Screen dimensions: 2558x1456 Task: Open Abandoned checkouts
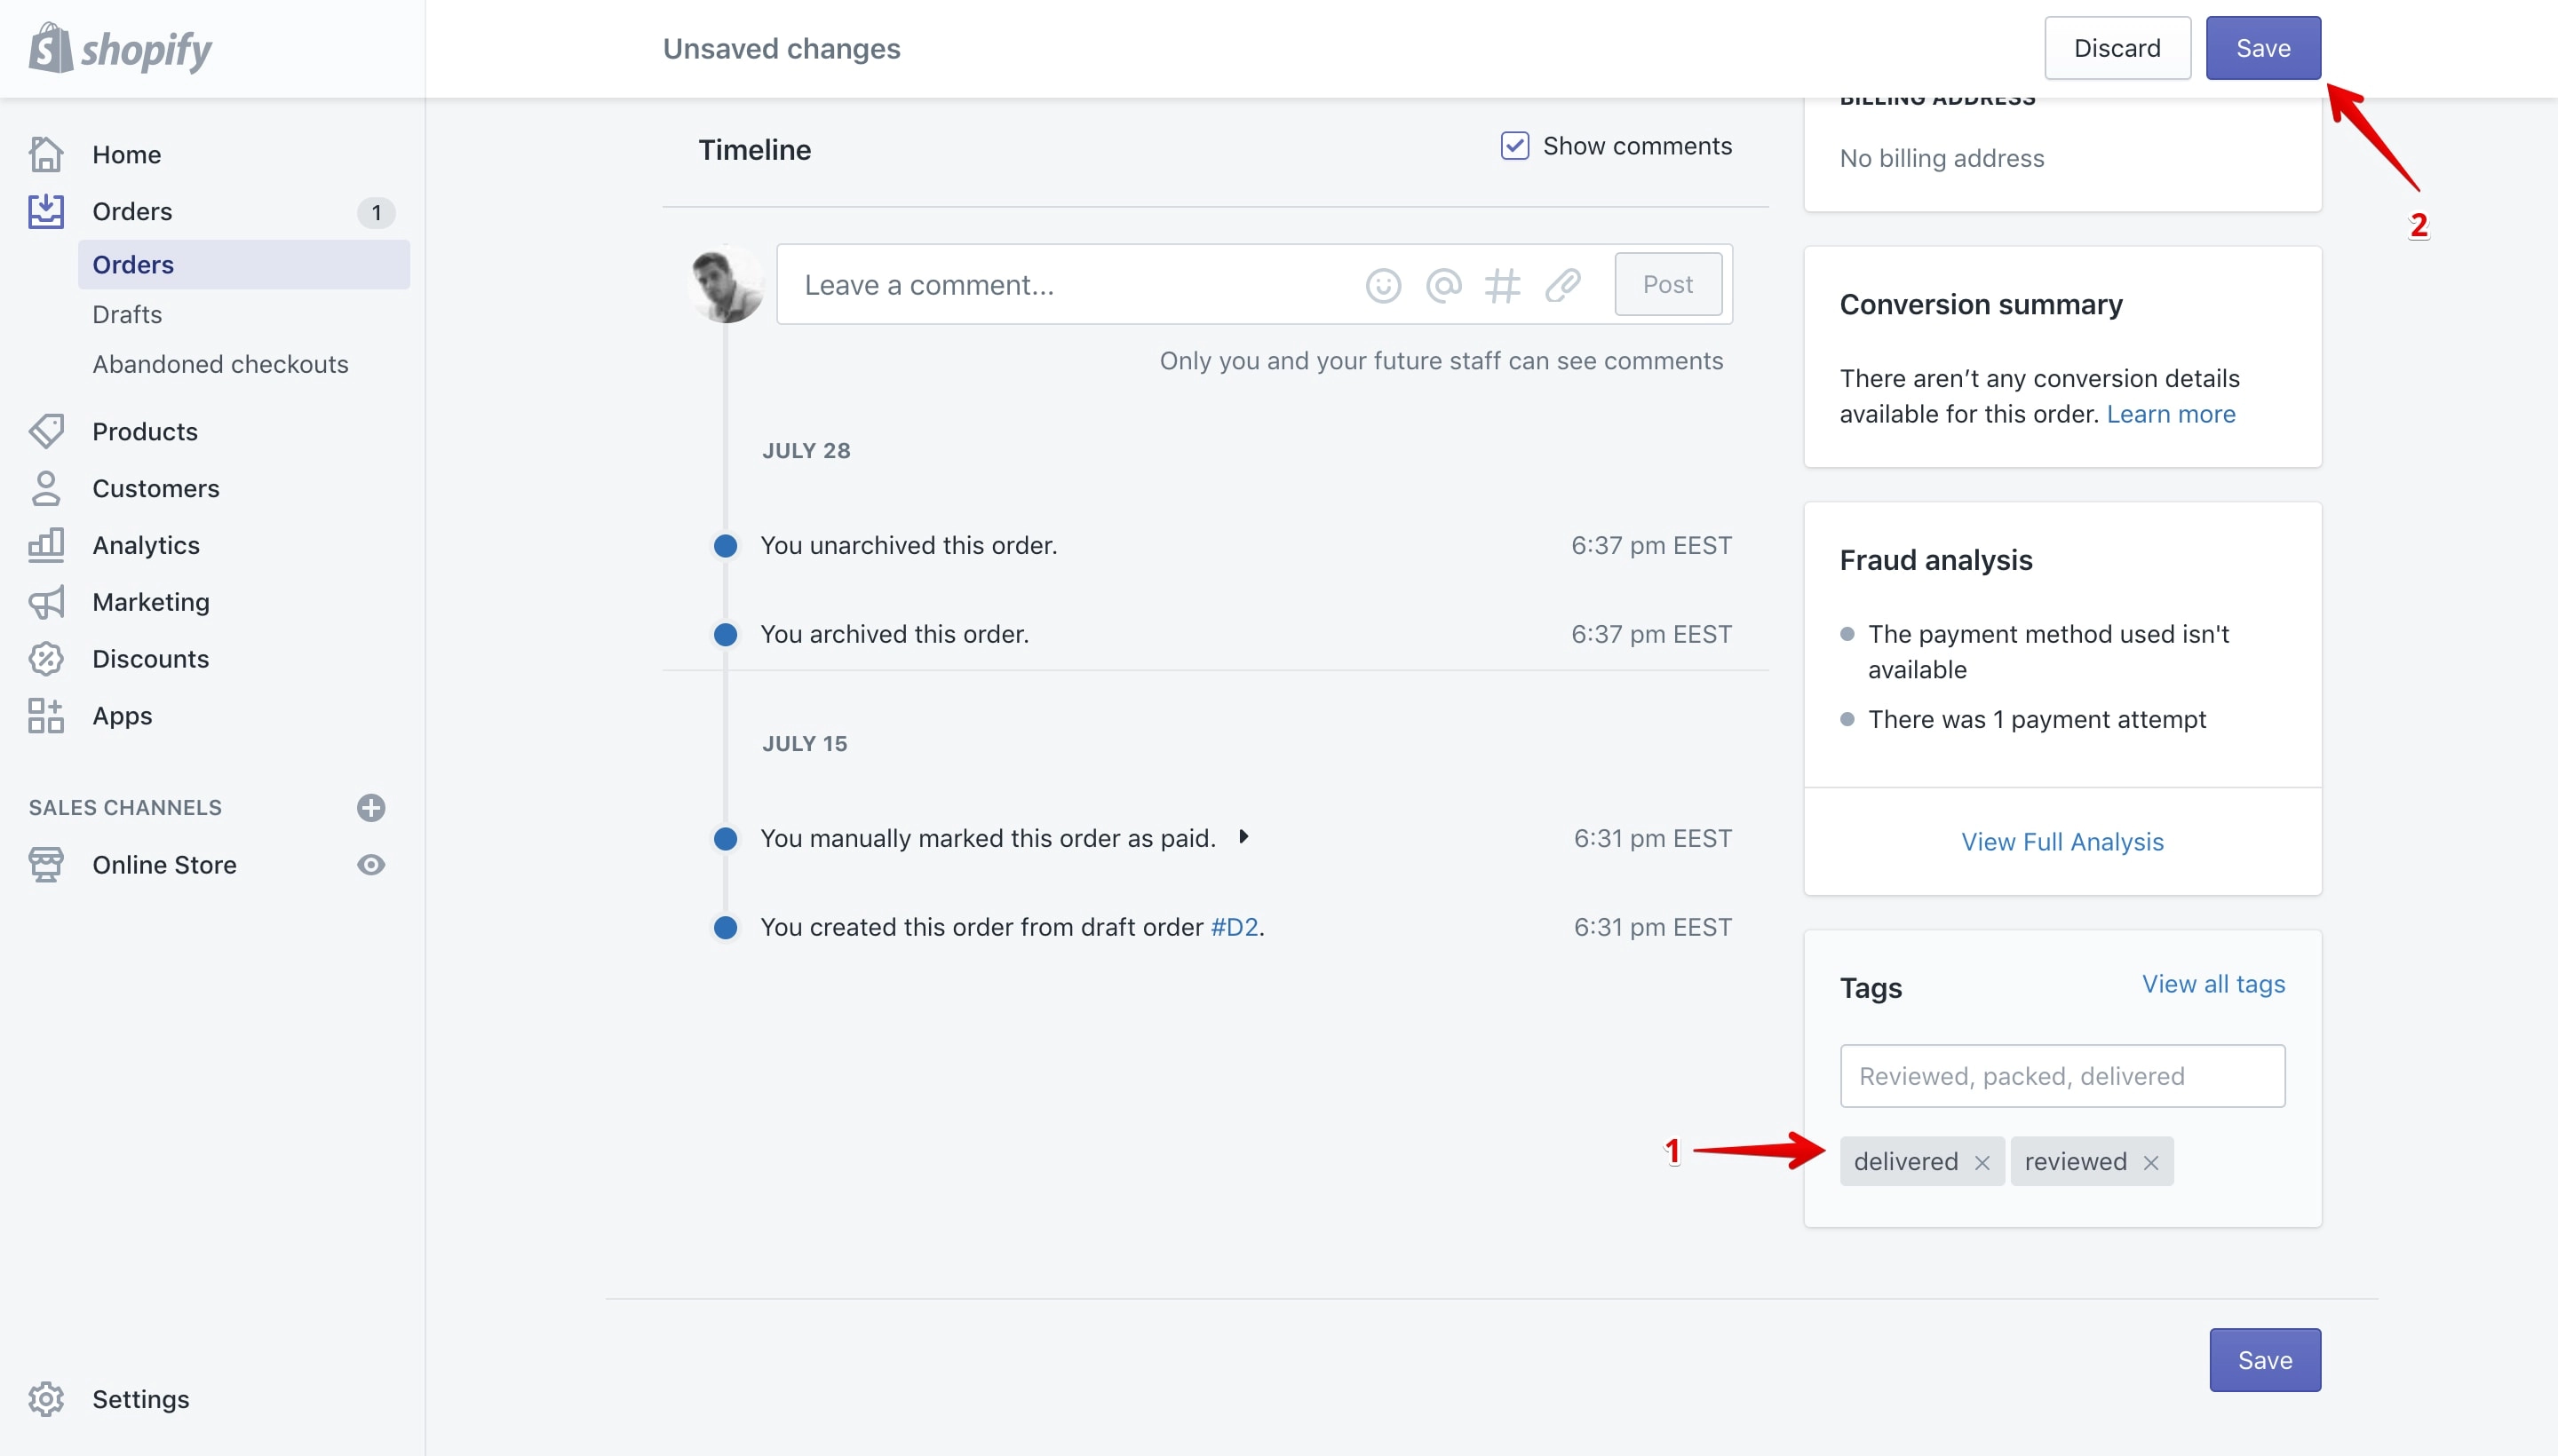220,365
